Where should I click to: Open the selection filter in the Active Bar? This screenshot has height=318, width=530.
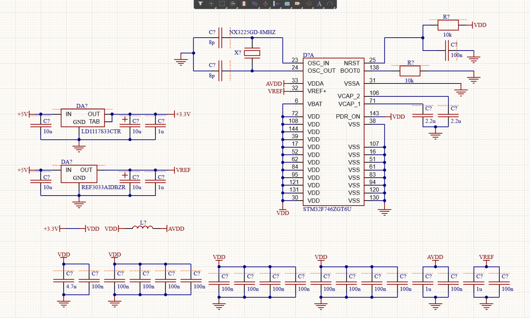(x=200, y=4)
